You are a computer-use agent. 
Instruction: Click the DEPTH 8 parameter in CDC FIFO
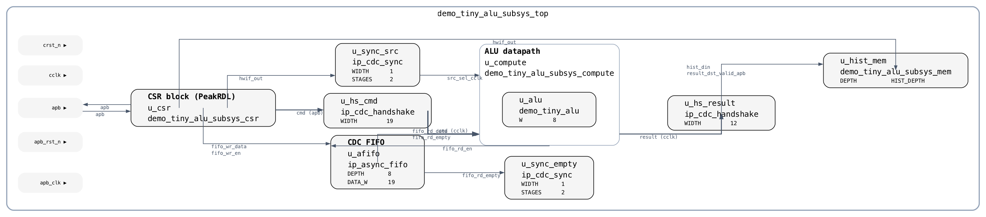(369, 174)
